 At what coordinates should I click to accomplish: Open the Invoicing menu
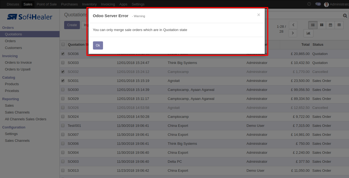coord(108,4)
